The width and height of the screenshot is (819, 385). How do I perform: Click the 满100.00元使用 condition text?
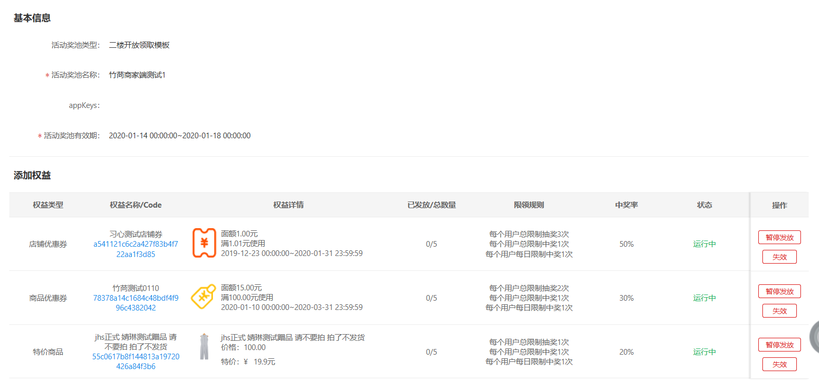click(247, 298)
